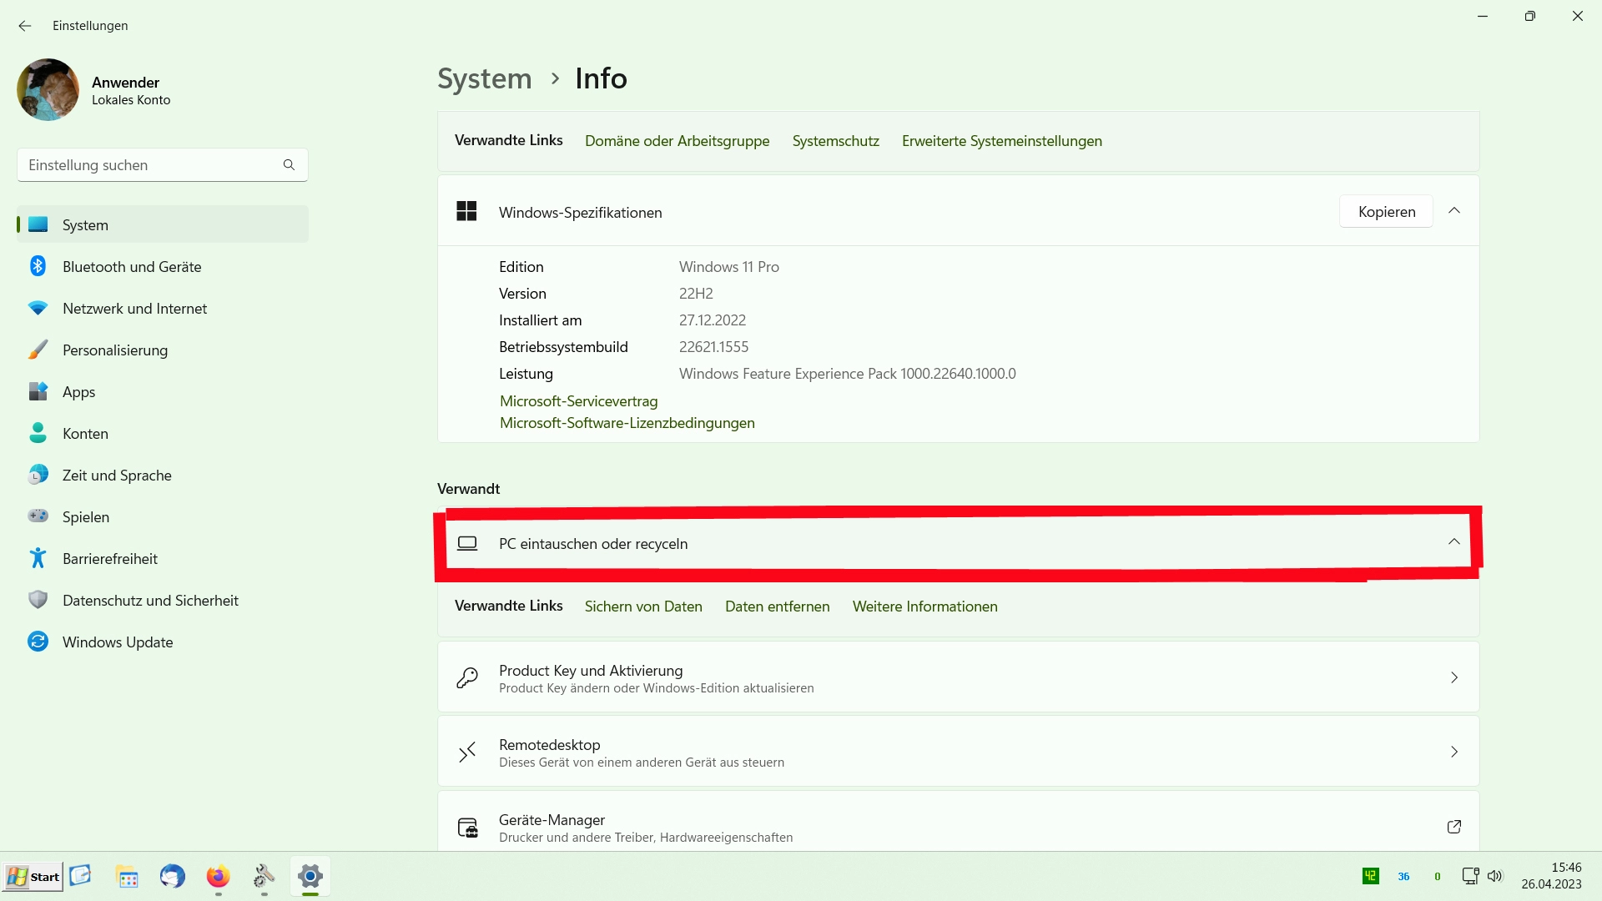
Task: Click the network tray icon
Action: point(1470,876)
